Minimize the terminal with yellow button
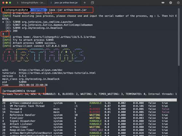This screenshot has height=136, width=182. pos(7,3)
